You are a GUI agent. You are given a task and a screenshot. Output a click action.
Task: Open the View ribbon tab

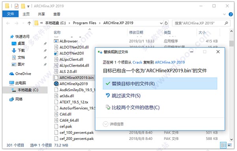coord(57,14)
